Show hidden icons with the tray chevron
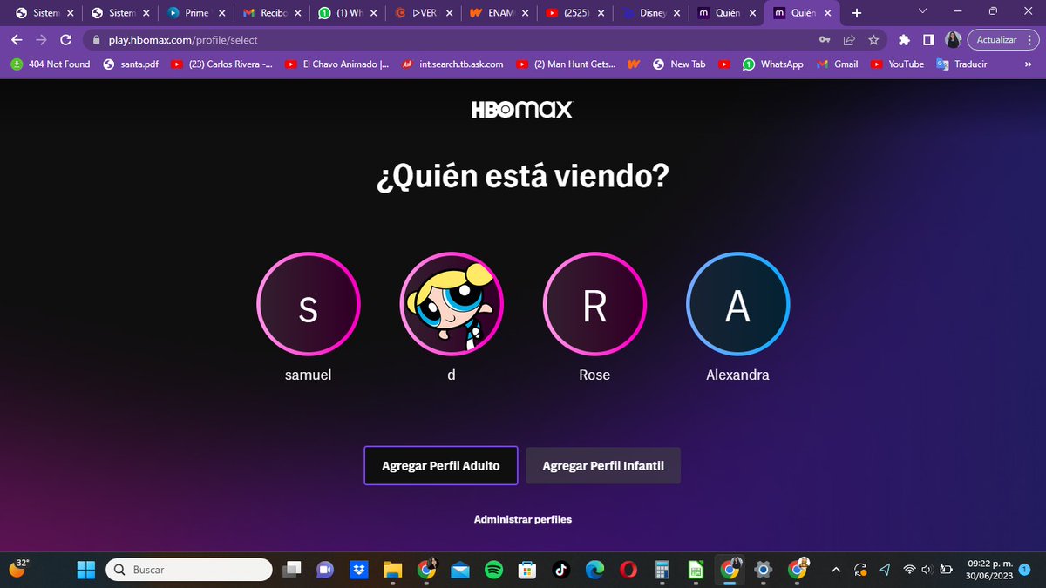The height and width of the screenshot is (588, 1046). click(x=835, y=569)
